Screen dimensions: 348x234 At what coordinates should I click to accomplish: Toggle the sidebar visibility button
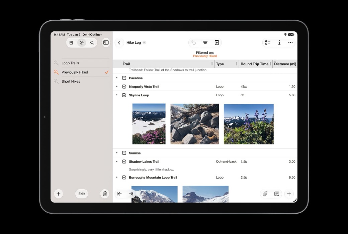(x=106, y=42)
